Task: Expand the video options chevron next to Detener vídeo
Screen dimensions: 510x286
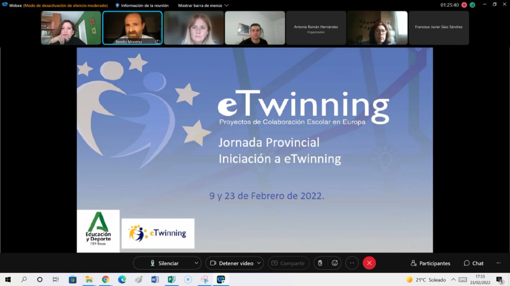Action: tap(258, 263)
